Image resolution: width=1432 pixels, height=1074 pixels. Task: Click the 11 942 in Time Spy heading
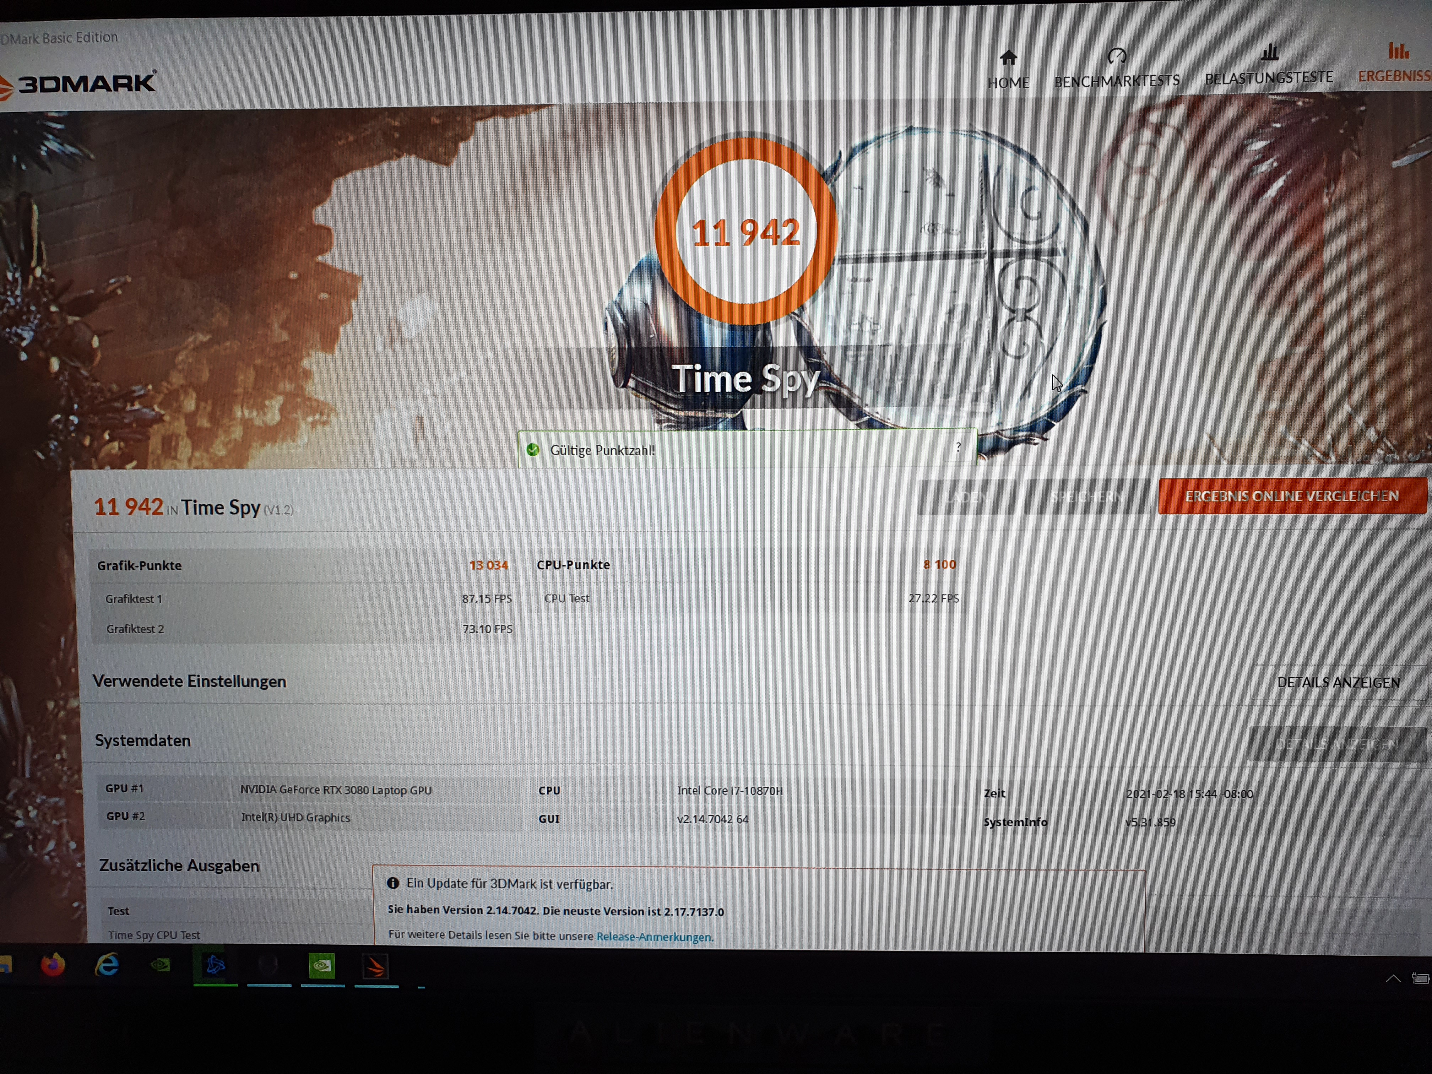coord(194,507)
